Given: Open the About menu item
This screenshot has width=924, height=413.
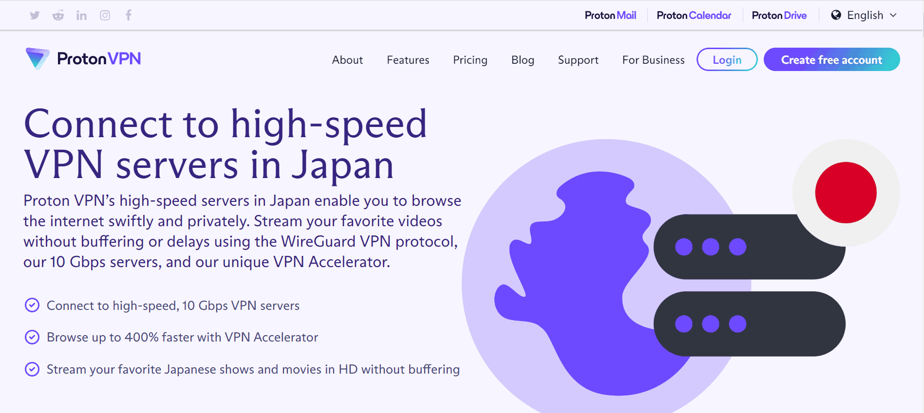Looking at the screenshot, I should 347,60.
